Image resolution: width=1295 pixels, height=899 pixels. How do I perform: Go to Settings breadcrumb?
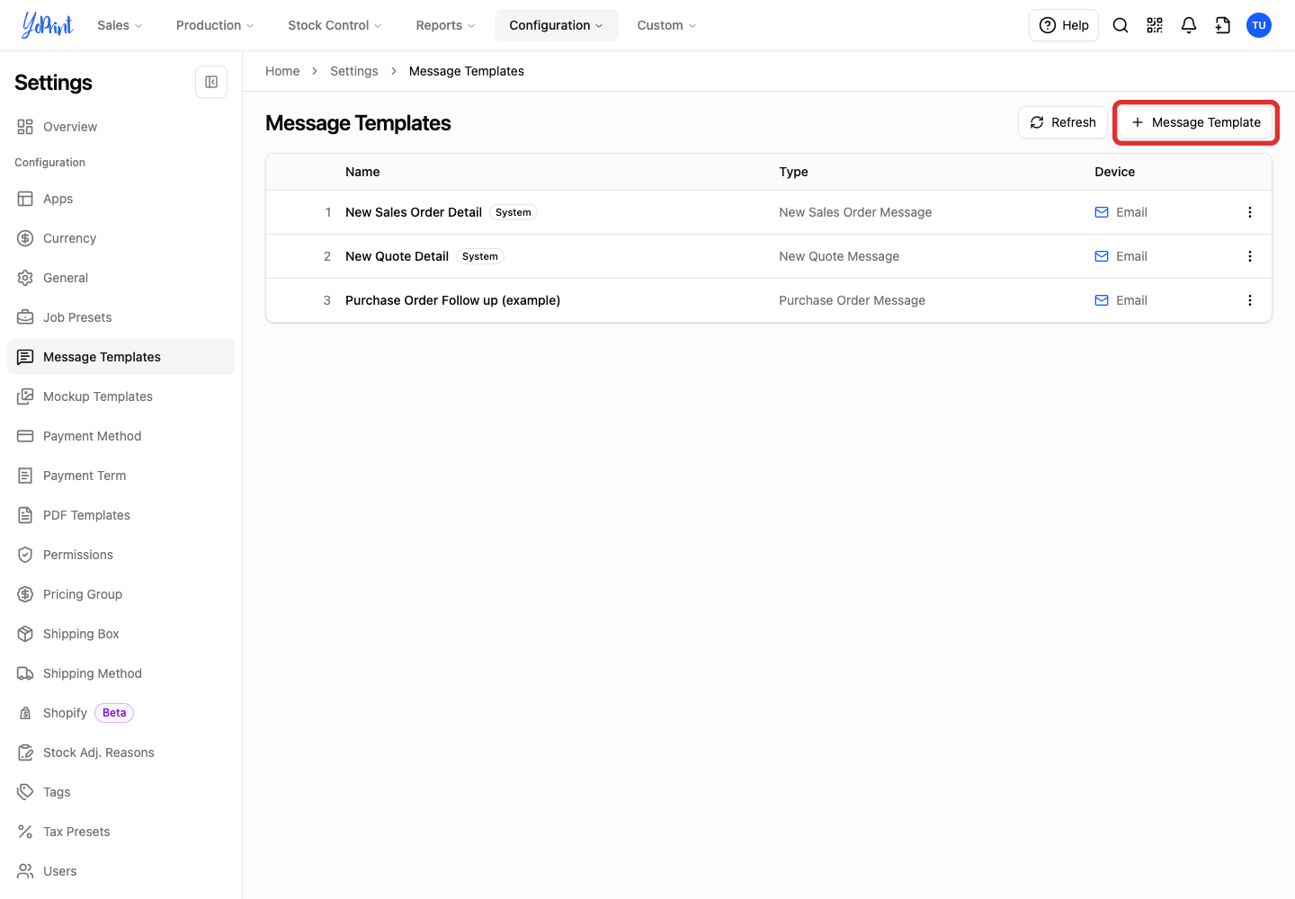click(x=354, y=71)
